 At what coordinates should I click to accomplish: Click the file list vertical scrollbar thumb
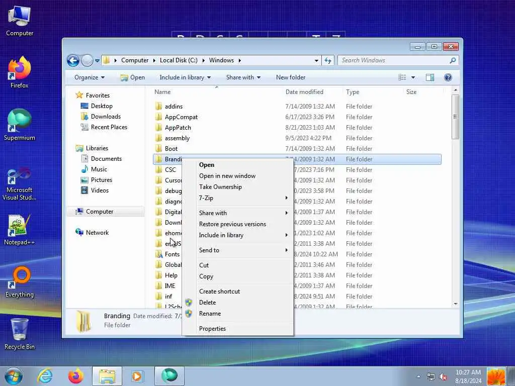click(x=455, y=117)
